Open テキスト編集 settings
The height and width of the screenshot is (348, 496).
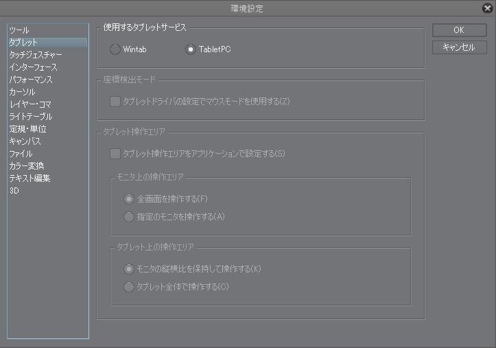click(47, 178)
